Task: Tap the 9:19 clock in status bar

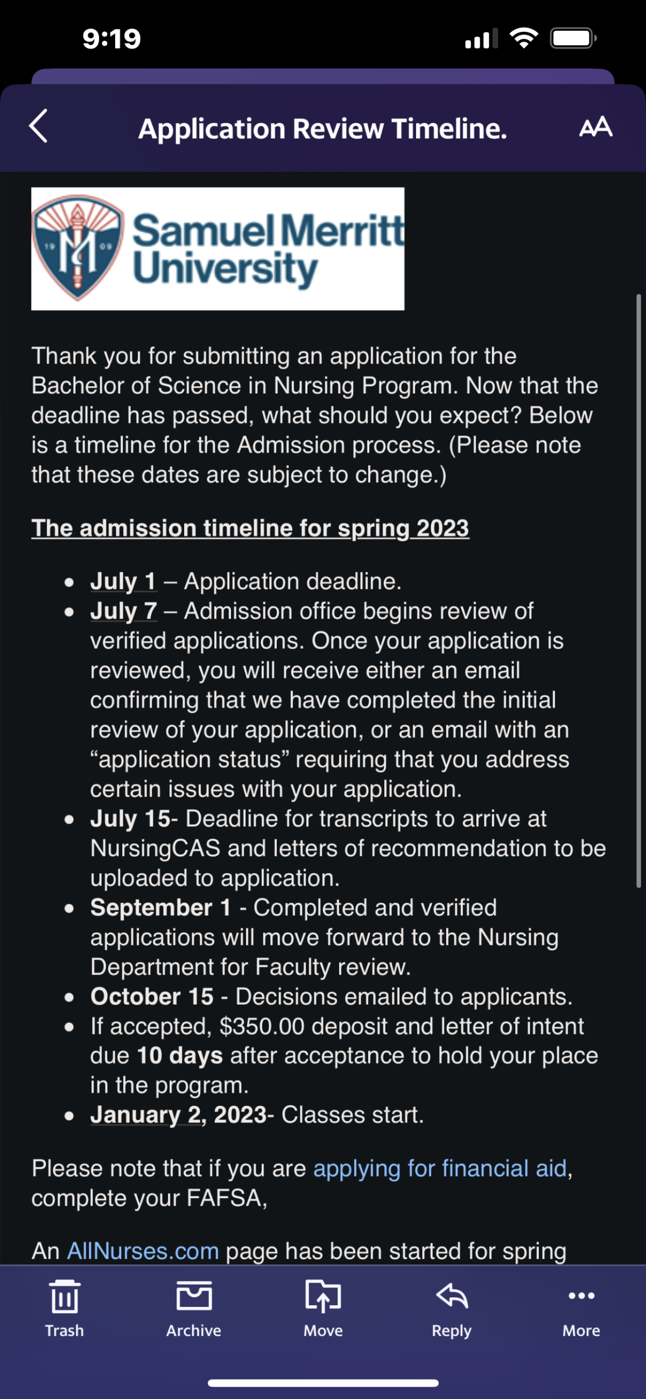Action: pos(112,39)
